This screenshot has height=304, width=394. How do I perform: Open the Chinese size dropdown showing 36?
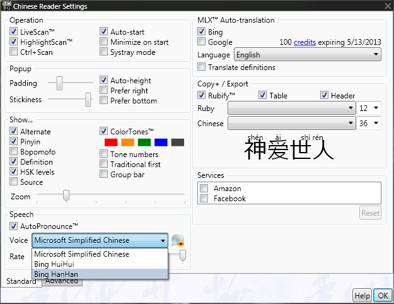click(369, 123)
